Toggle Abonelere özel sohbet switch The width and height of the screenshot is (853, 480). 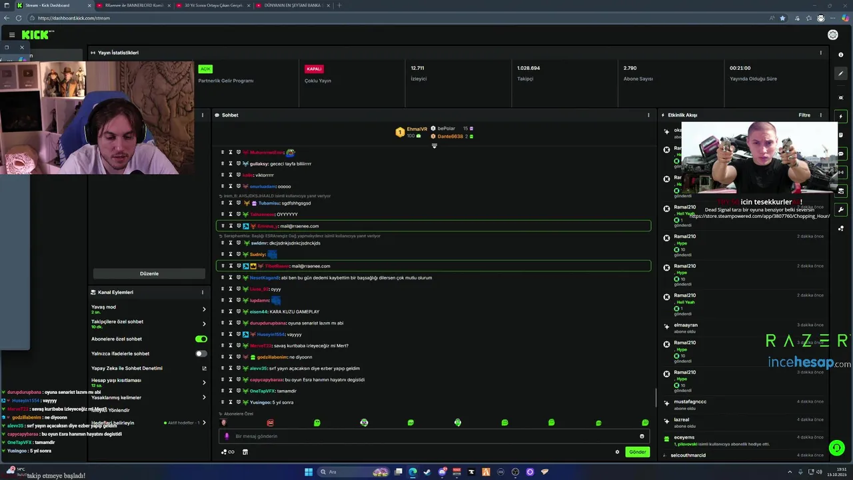pyautogui.click(x=201, y=339)
